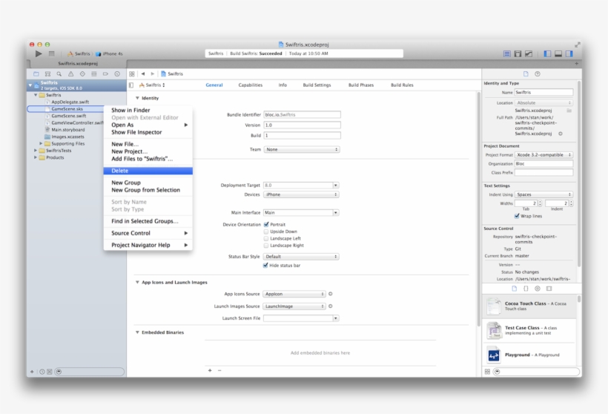Toggle Hide status bar checkbox
This screenshot has height=414, width=608.
265,266
